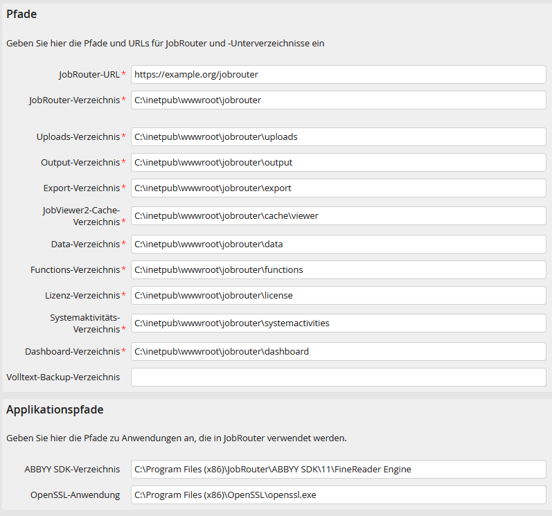Click into the Output-Verzeichnis field
Screen dimensions: 552x516
click(338, 163)
